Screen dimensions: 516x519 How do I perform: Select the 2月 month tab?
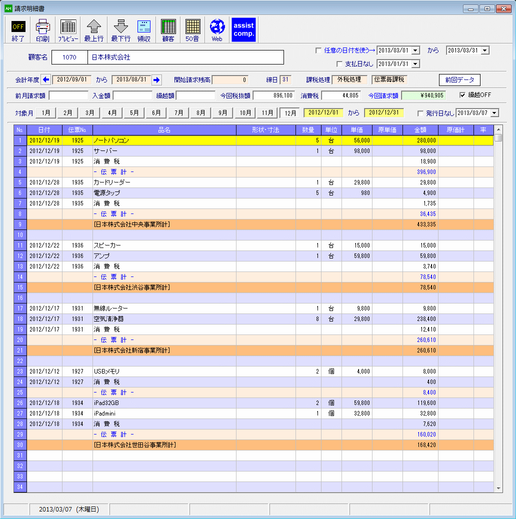pyautogui.click(x=68, y=113)
